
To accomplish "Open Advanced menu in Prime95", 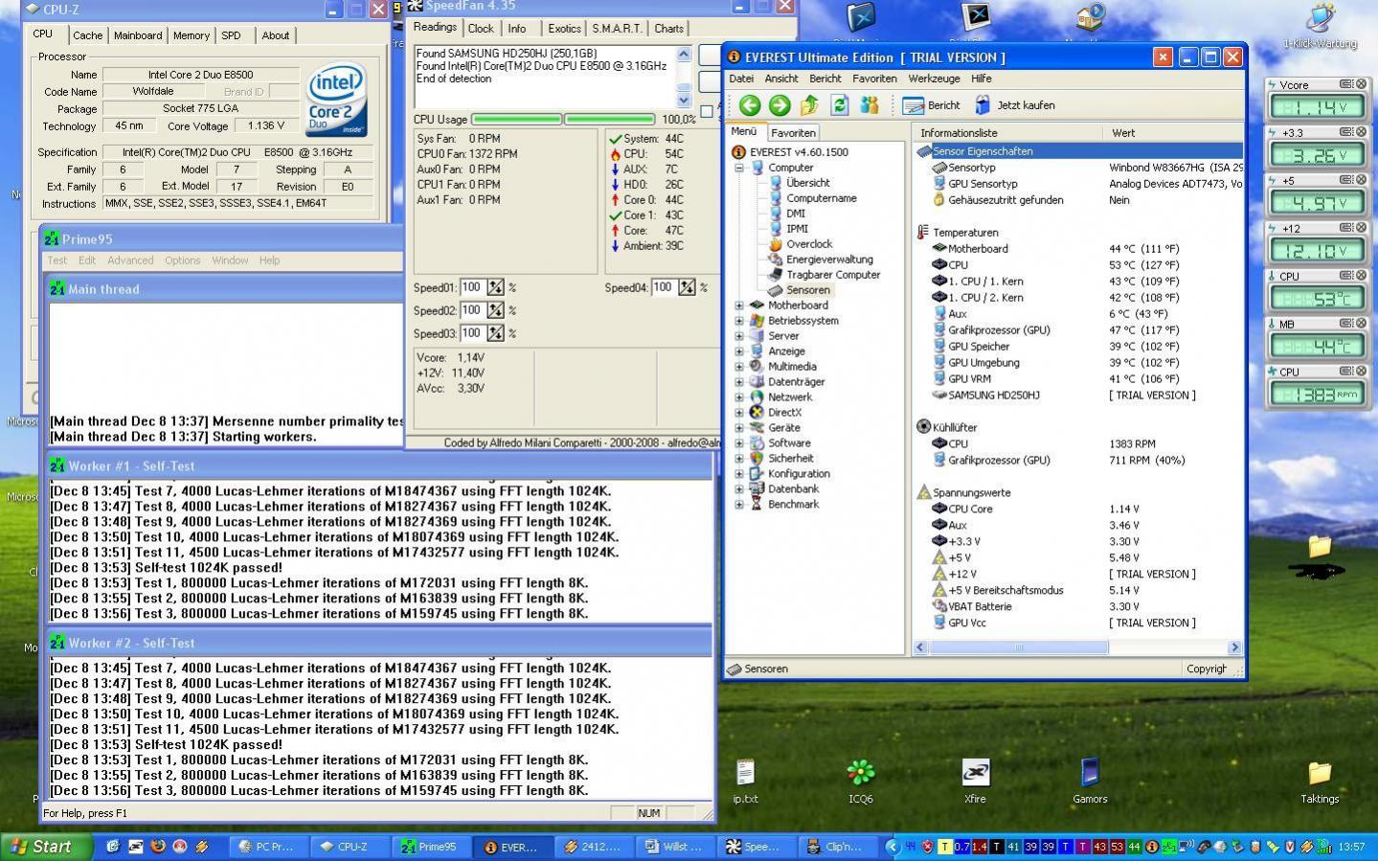I will [x=130, y=261].
